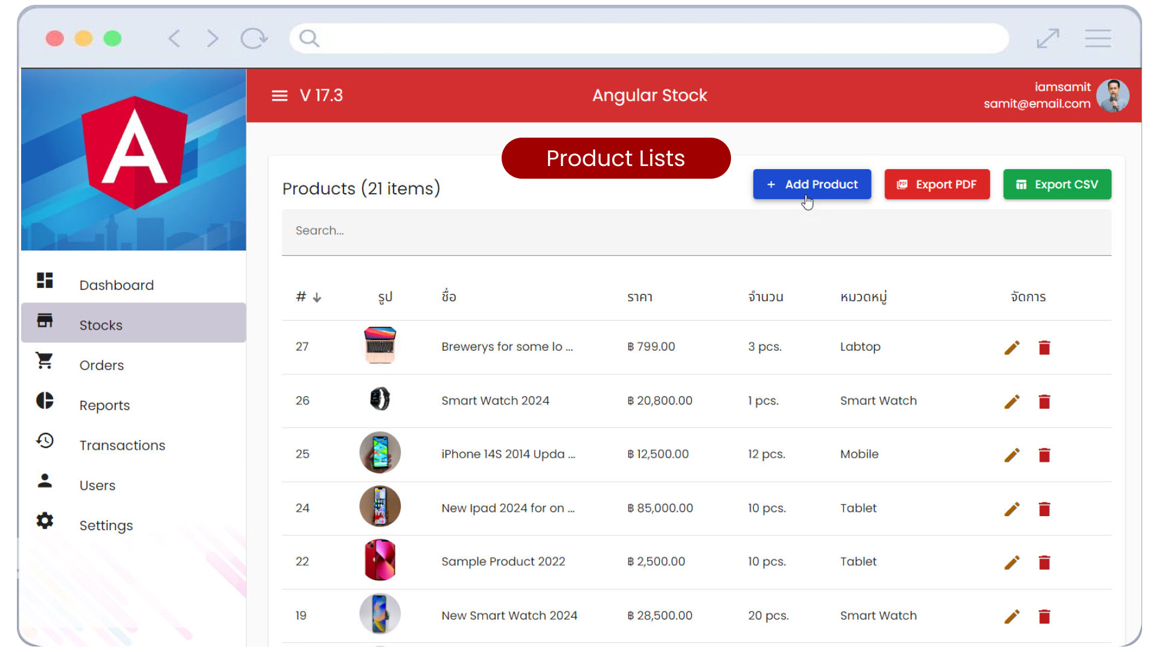Viewport: 1159px width, 652px height.
Task: Edit the Sample Product 2022 row
Action: [x=1012, y=563]
